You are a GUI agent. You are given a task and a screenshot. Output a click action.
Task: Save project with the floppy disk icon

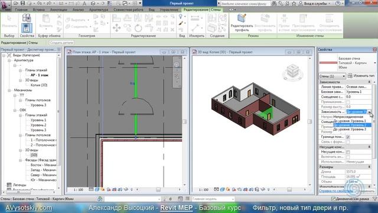(x=22, y=3)
